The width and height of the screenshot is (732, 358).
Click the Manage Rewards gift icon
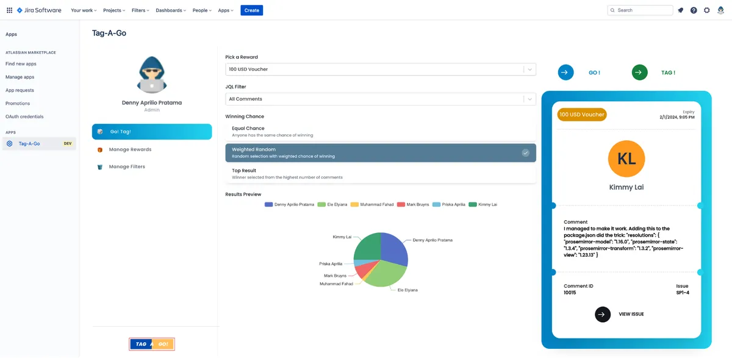[x=100, y=149]
